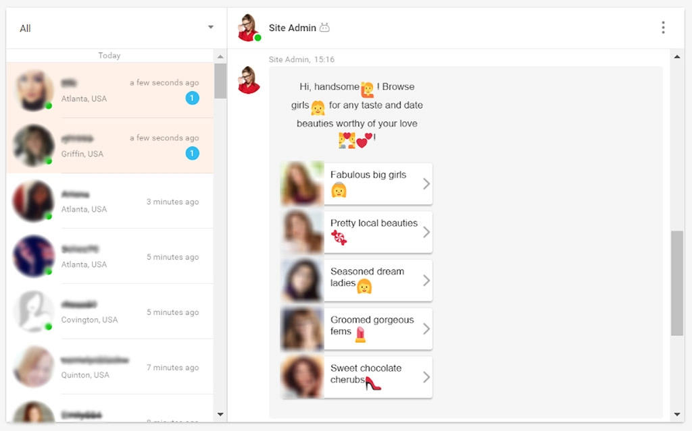
Task: Click the bot icon beside Site Admin
Action: point(324,28)
